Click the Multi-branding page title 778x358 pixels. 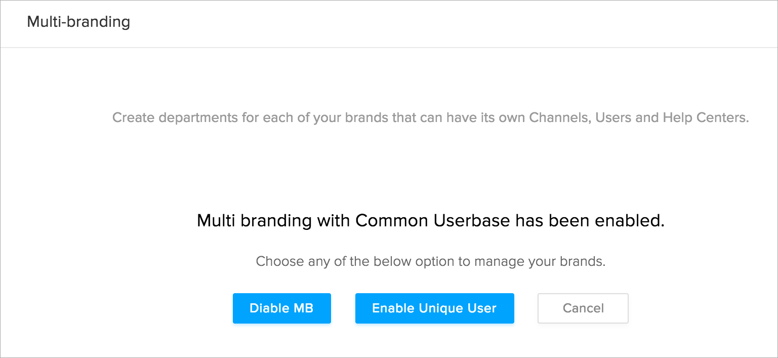[x=78, y=22]
